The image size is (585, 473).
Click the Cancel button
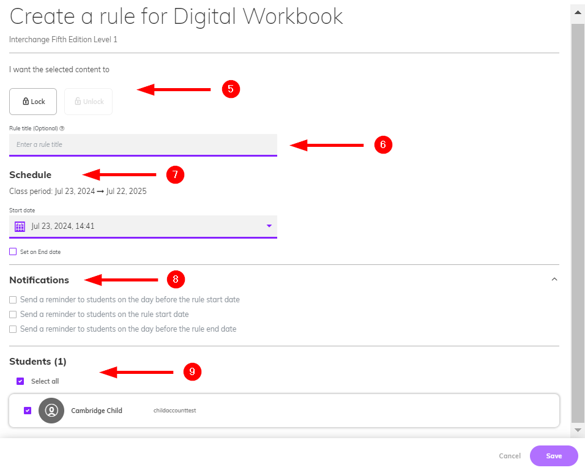pos(510,456)
